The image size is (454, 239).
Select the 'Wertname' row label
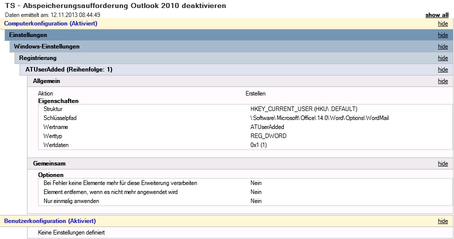tap(56, 127)
